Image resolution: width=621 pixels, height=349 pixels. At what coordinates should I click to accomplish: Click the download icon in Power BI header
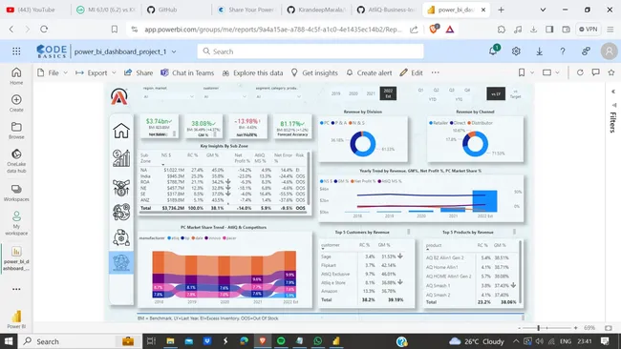pyautogui.click(x=540, y=51)
